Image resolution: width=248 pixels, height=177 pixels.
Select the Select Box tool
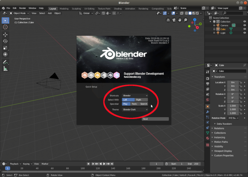pos(5,21)
